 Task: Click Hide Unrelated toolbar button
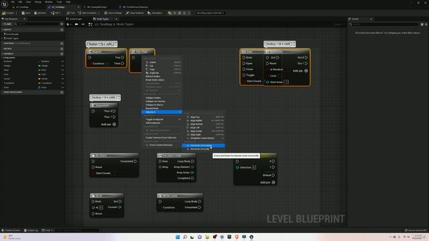(x=87, y=13)
